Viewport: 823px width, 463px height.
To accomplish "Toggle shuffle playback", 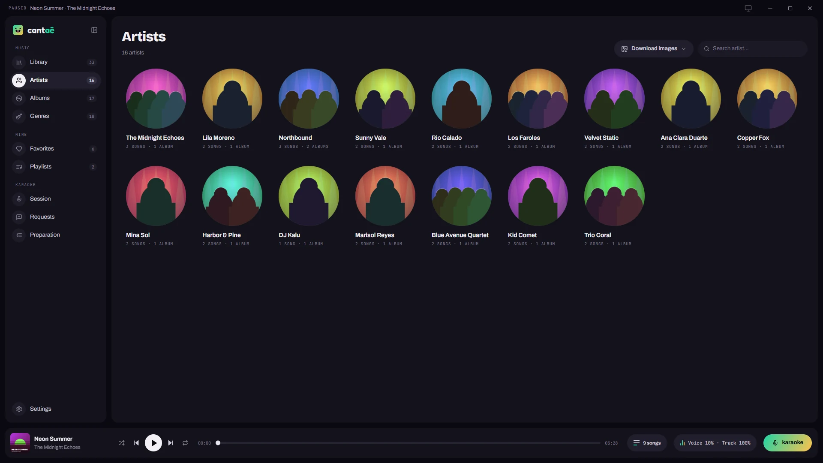I will (122, 443).
